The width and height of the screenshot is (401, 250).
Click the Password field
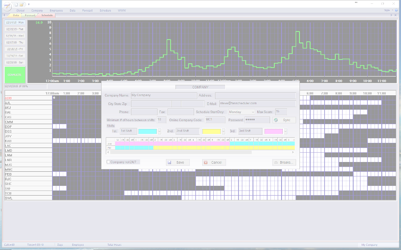257,120
